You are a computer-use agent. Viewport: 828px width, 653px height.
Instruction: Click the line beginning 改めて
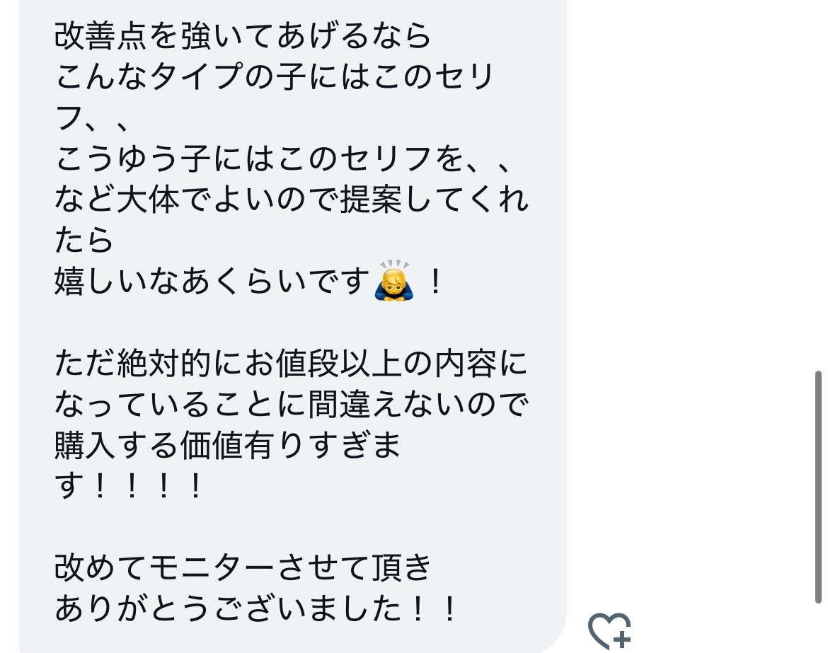pos(242,568)
